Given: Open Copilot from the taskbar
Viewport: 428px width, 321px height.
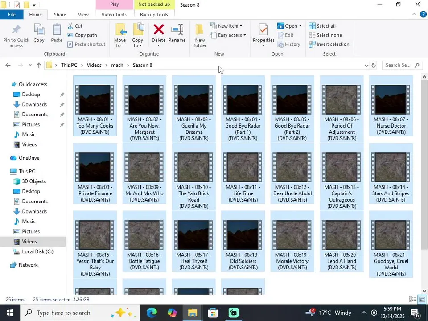Looking at the screenshot, I should pyautogui.click(x=172, y=313).
